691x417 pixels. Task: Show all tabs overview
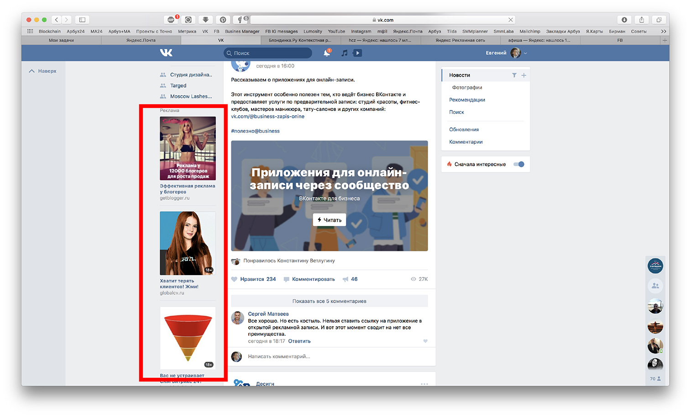(659, 20)
